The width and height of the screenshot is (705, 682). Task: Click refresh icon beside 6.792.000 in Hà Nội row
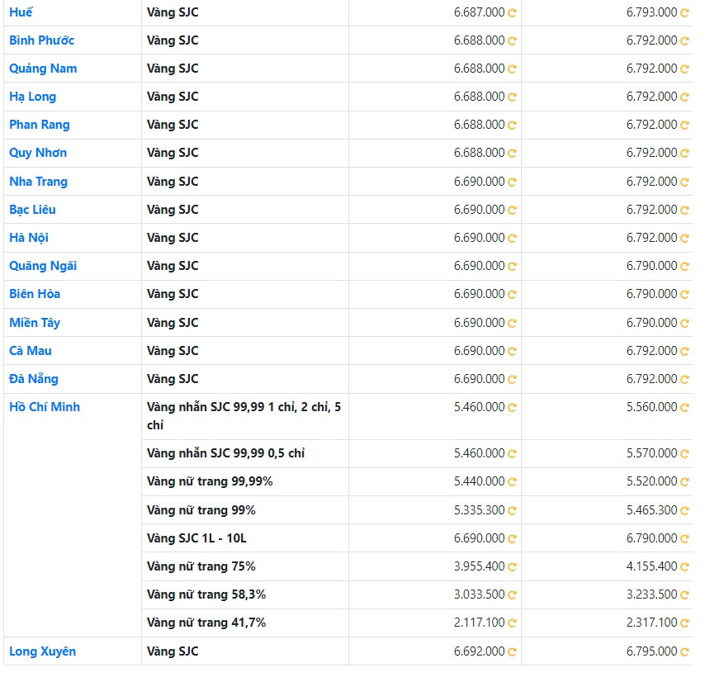(x=684, y=239)
